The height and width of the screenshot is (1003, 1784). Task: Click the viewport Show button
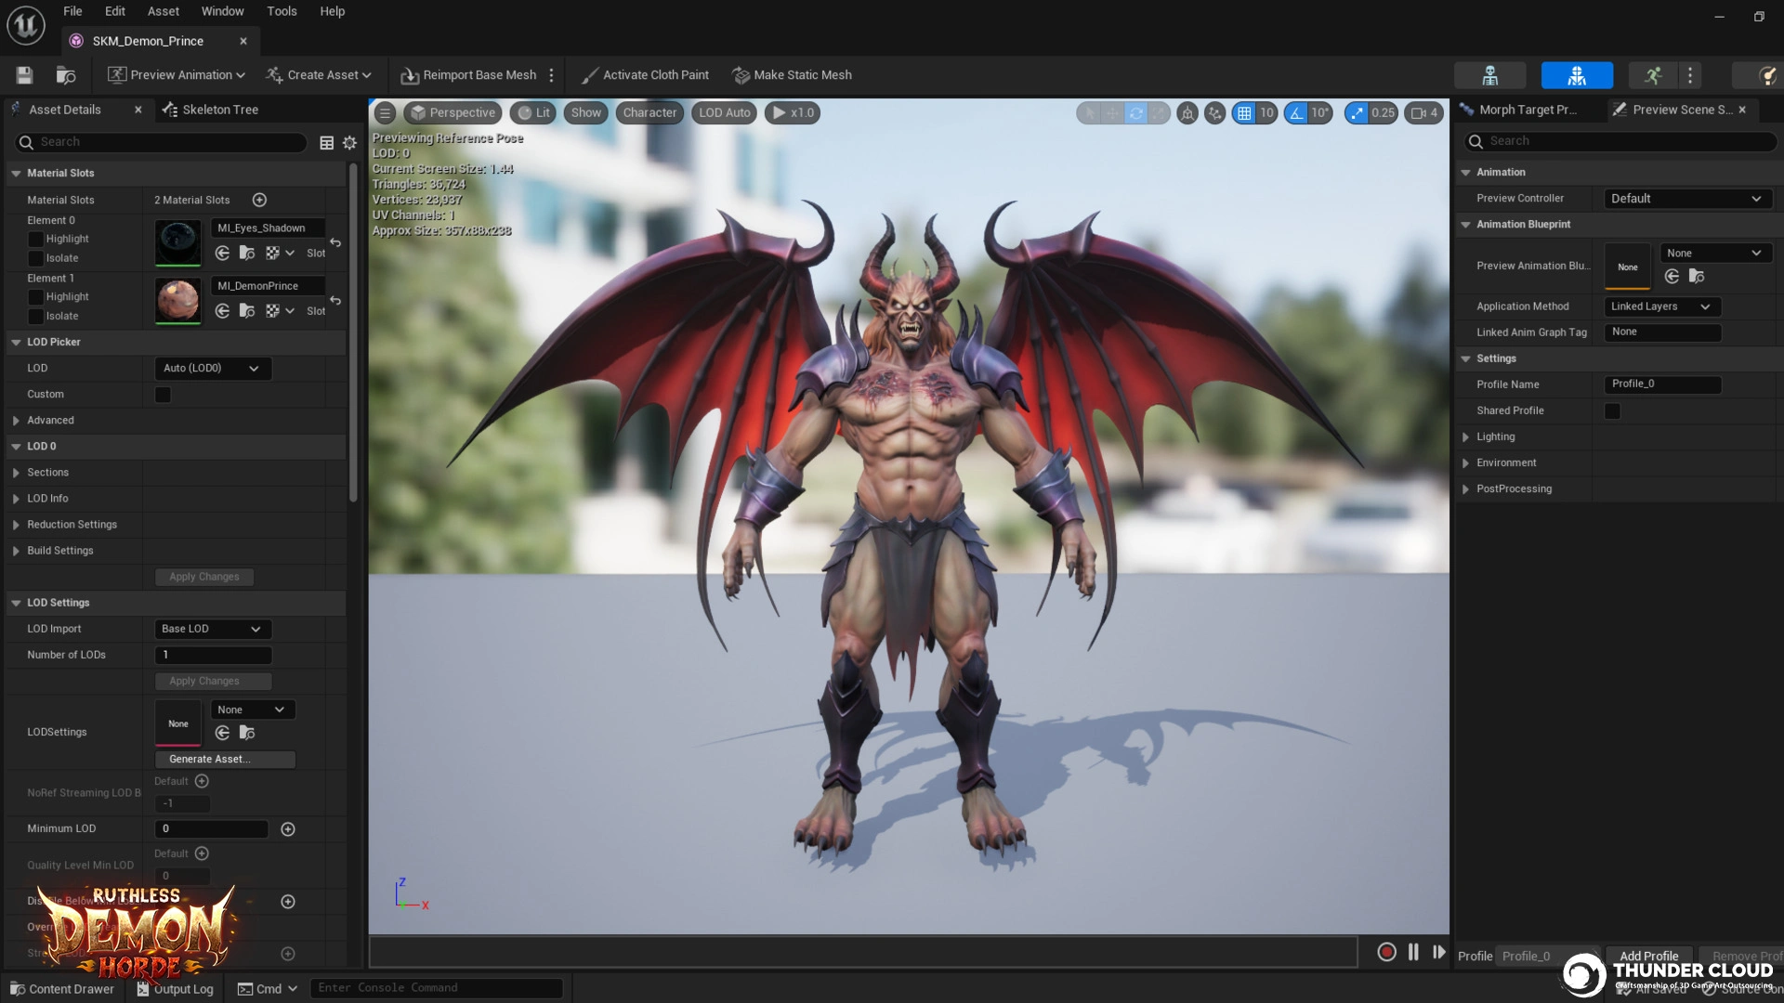coord(585,113)
